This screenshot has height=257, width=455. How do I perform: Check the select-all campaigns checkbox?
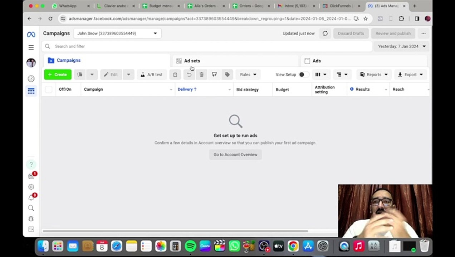coord(49,90)
